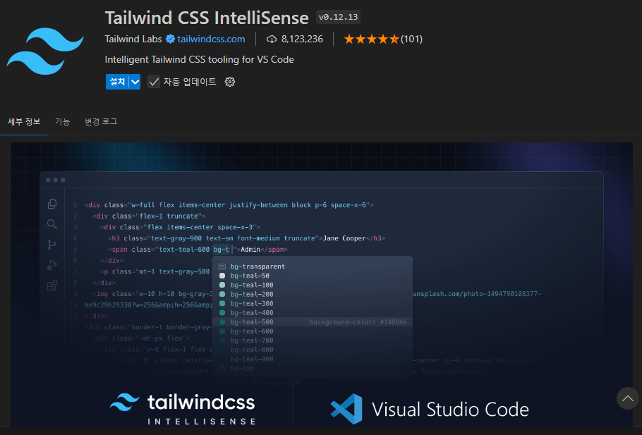
Task: Click the 설치 install button
Action: (118, 82)
